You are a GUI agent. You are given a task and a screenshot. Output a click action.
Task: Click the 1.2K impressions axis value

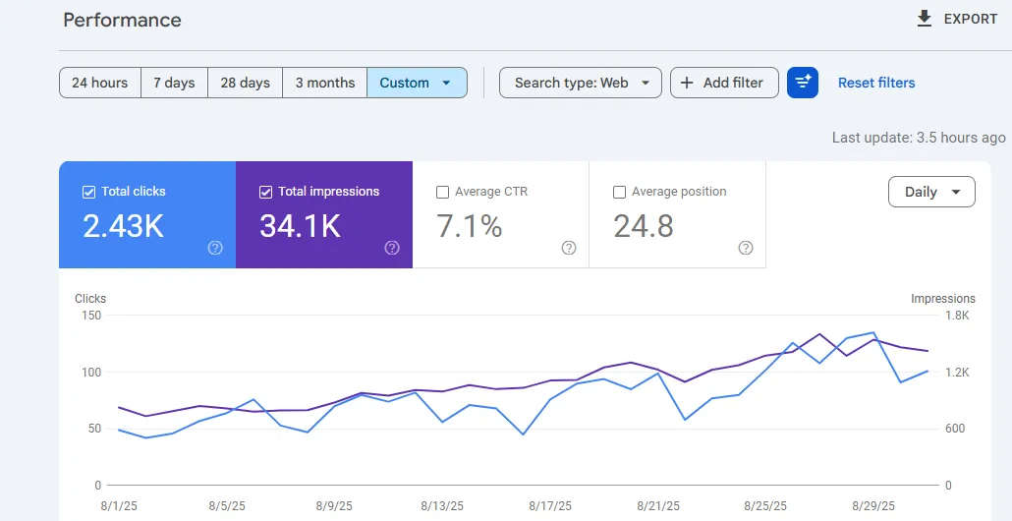(x=958, y=373)
